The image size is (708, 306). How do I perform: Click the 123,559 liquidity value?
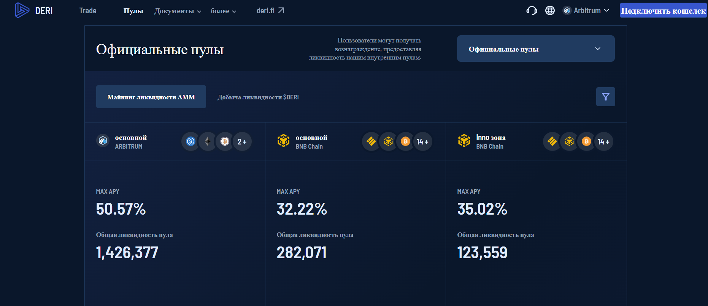482,253
